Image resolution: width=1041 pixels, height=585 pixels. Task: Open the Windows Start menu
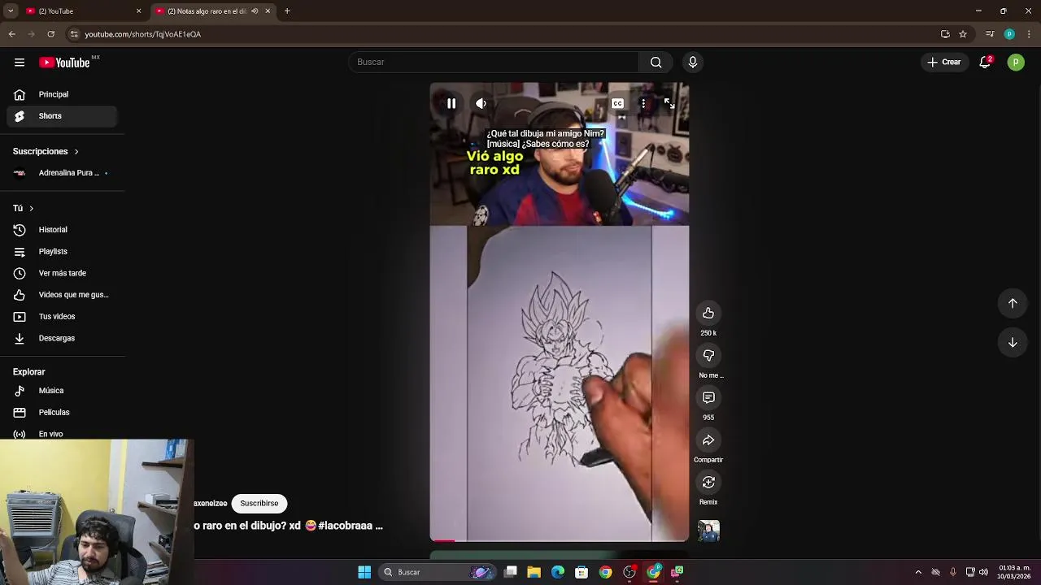364,572
